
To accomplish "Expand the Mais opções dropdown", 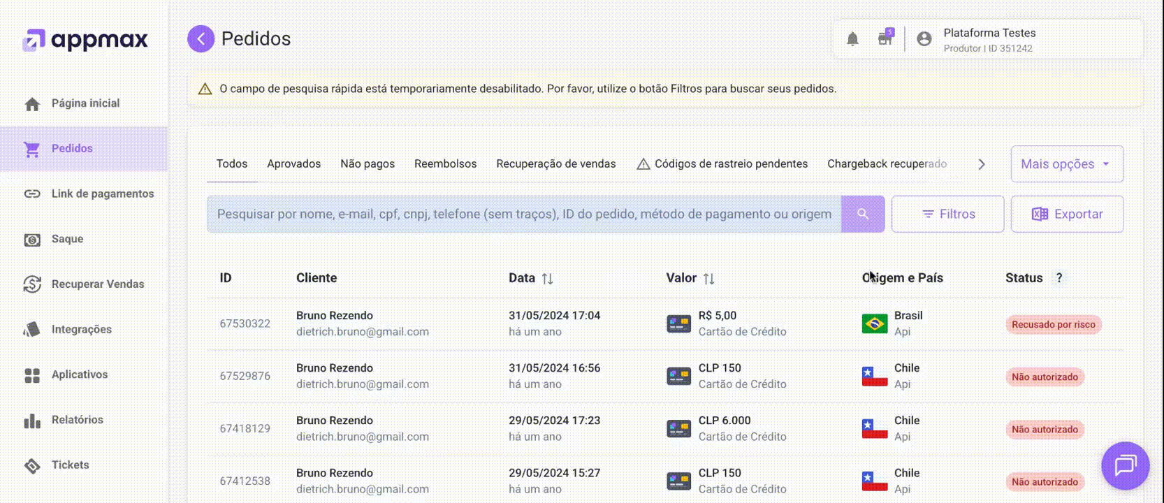I will tap(1066, 164).
